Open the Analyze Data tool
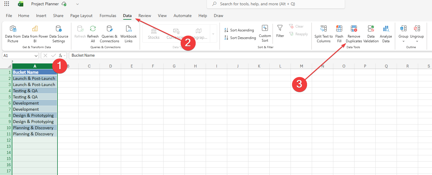 coord(386,29)
